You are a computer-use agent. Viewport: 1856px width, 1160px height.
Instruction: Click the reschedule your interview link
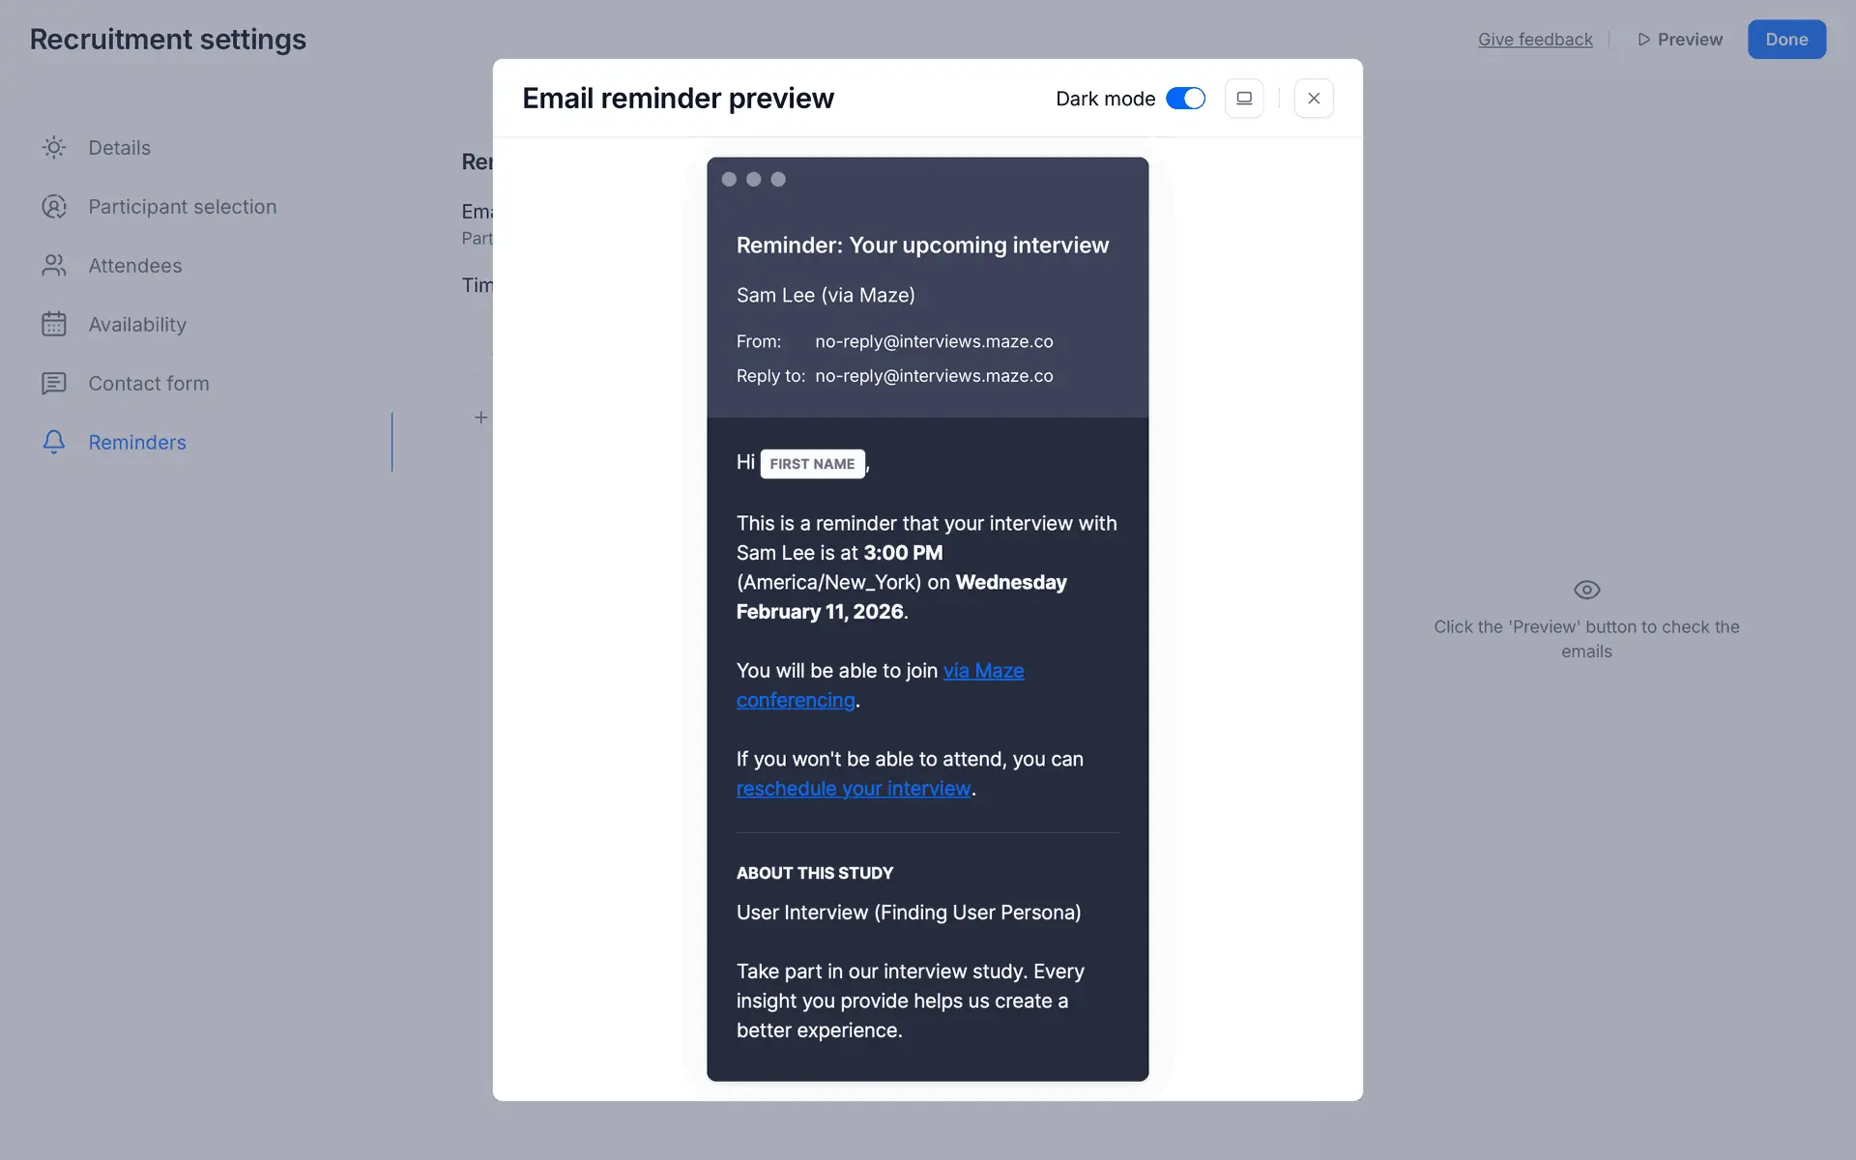(x=853, y=789)
